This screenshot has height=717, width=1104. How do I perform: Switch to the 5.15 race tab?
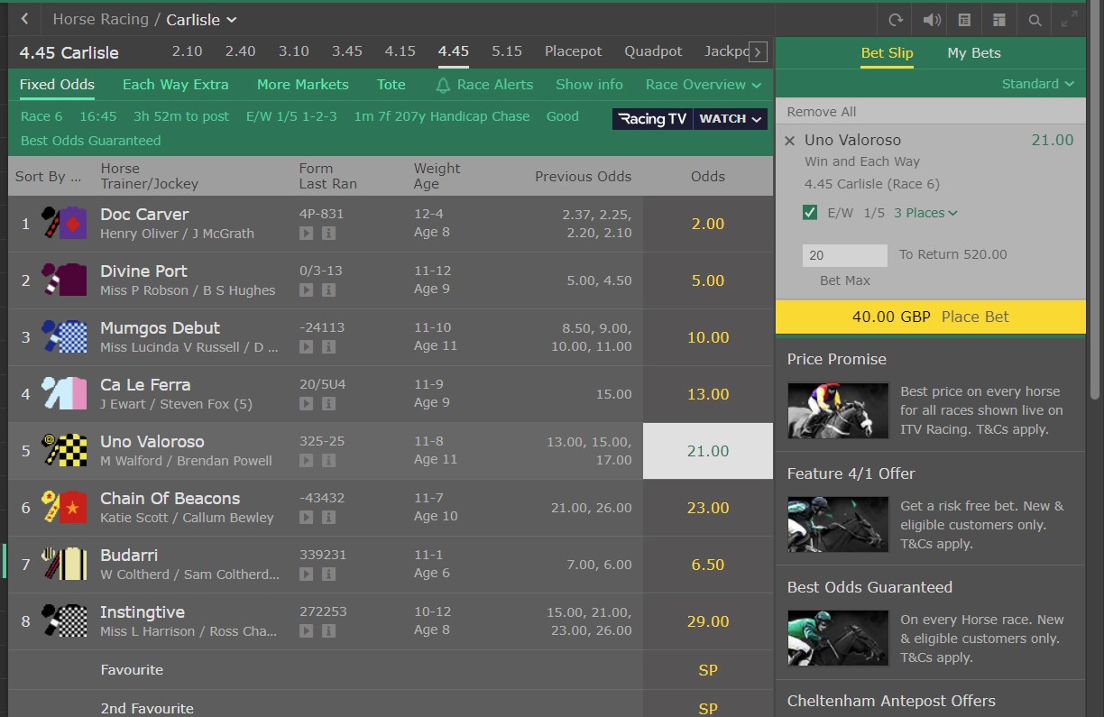(x=507, y=51)
